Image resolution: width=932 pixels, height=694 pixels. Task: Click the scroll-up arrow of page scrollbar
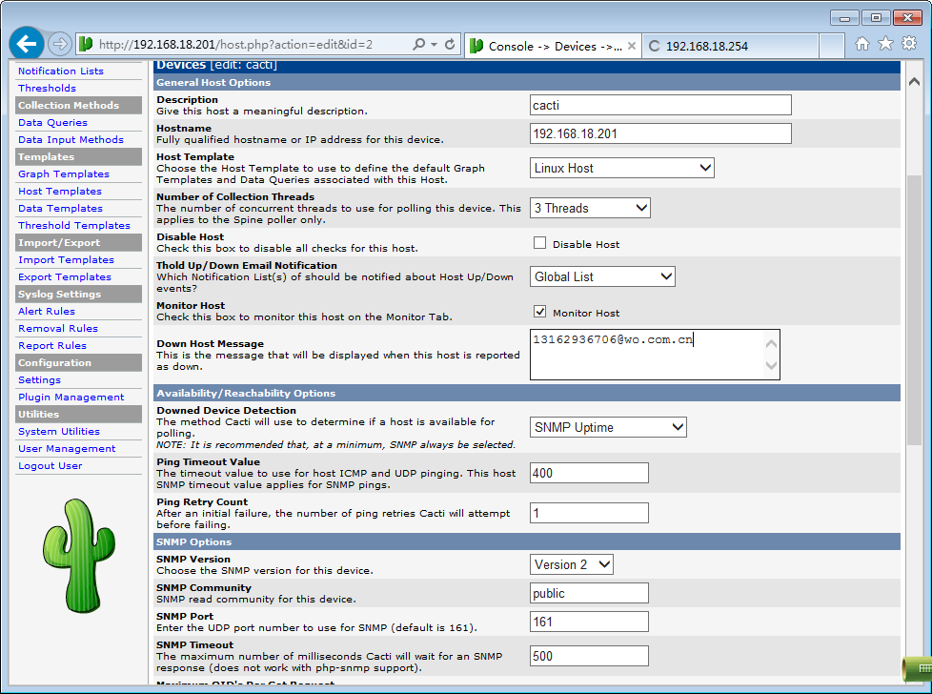click(x=914, y=82)
